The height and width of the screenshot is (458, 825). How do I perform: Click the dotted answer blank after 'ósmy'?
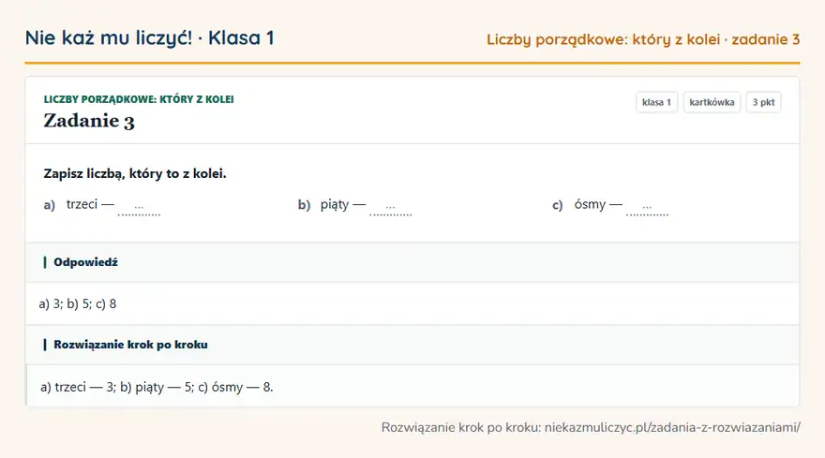click(647, 207)
